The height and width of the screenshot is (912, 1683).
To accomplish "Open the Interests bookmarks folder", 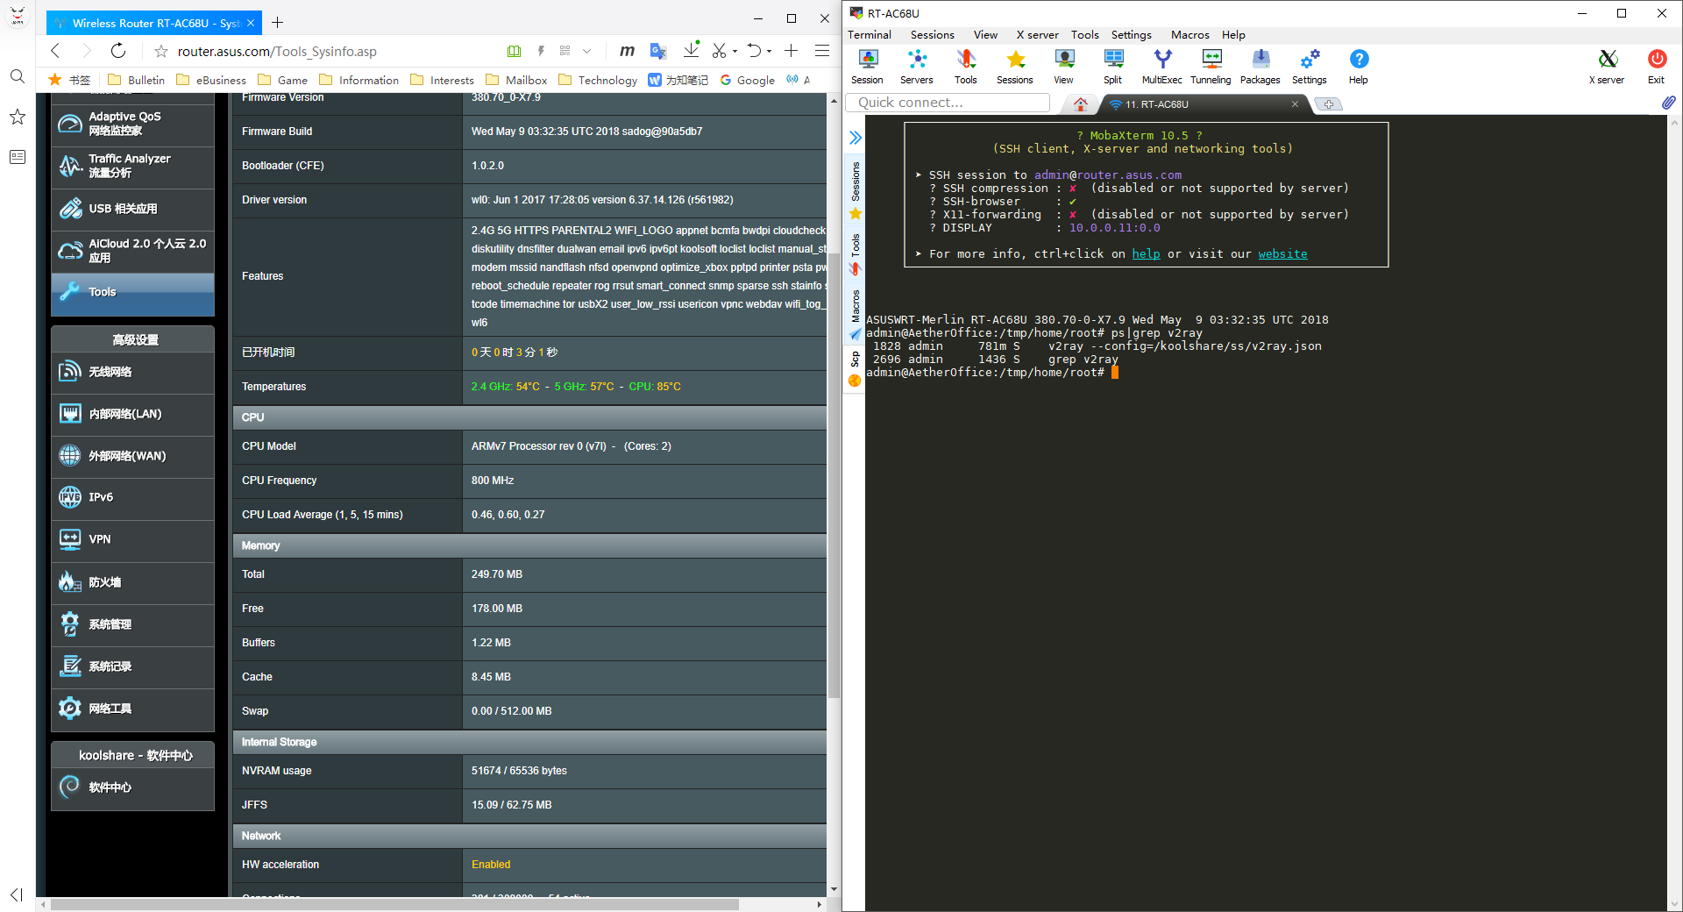I will pos(443,80).
